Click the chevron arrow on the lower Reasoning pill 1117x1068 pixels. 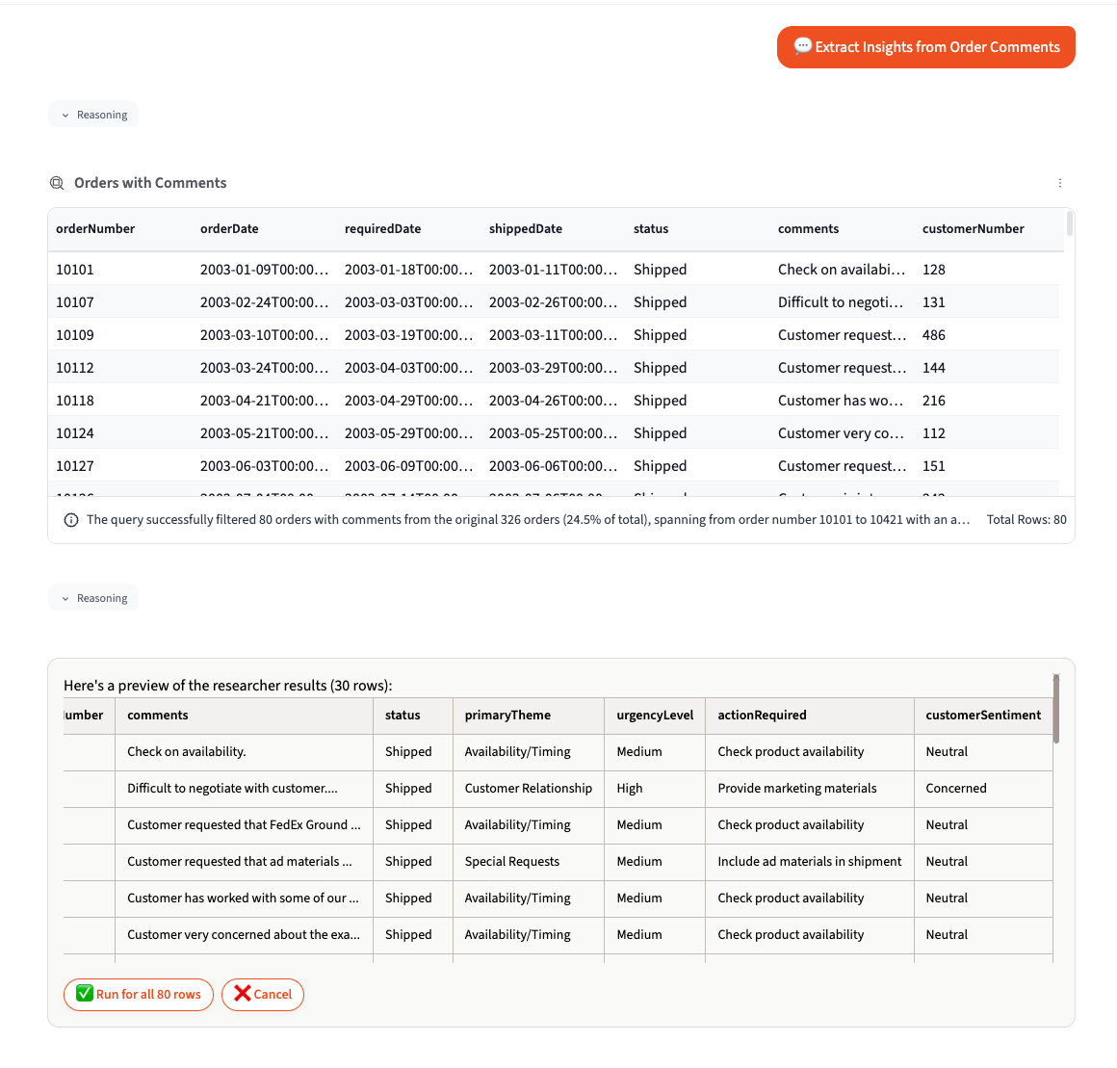pos(64,597)
